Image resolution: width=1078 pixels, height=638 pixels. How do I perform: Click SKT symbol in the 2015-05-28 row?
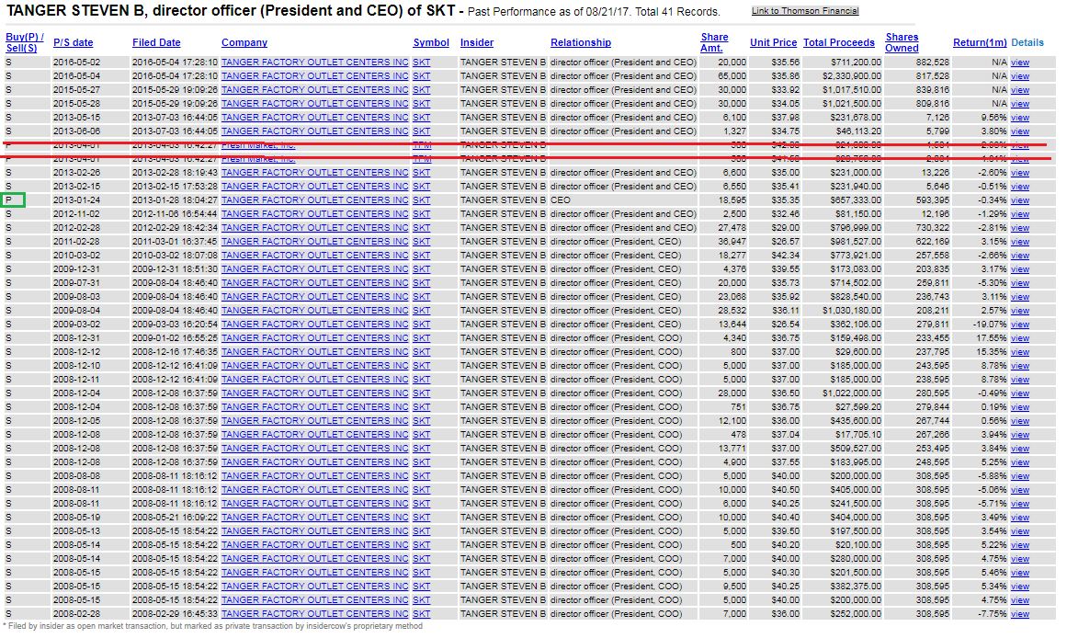[422, 104]
